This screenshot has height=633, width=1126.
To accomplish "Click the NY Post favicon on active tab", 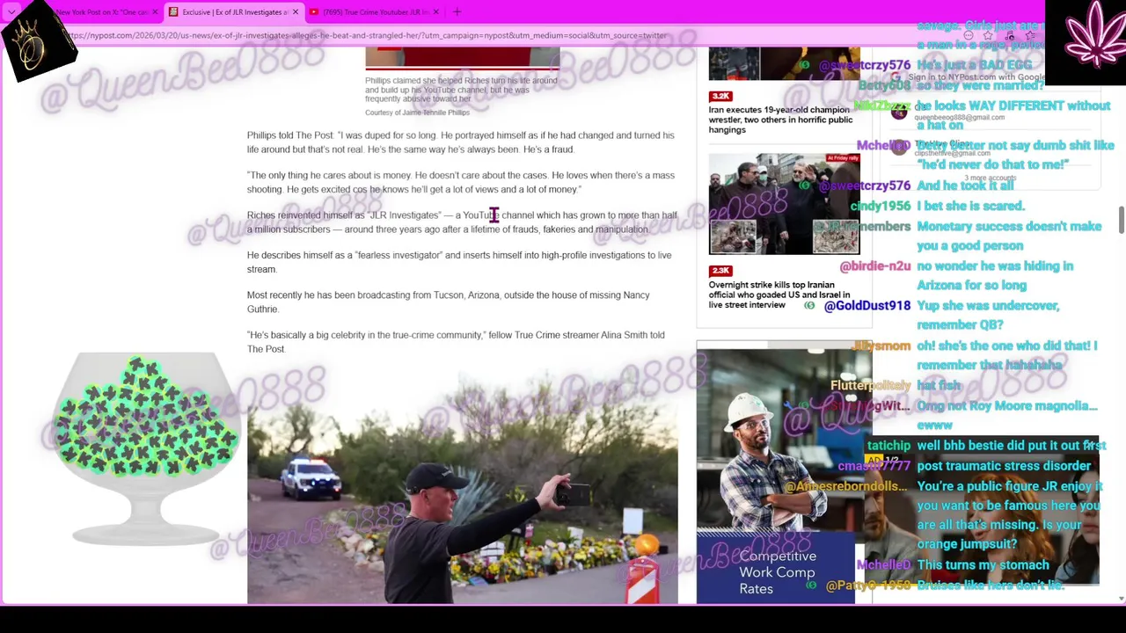I will coord(173,12).
